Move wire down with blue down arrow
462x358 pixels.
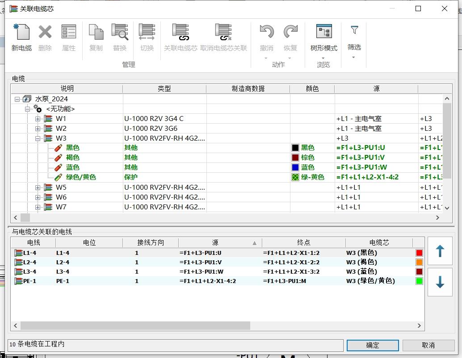click(x=440, y=282)
